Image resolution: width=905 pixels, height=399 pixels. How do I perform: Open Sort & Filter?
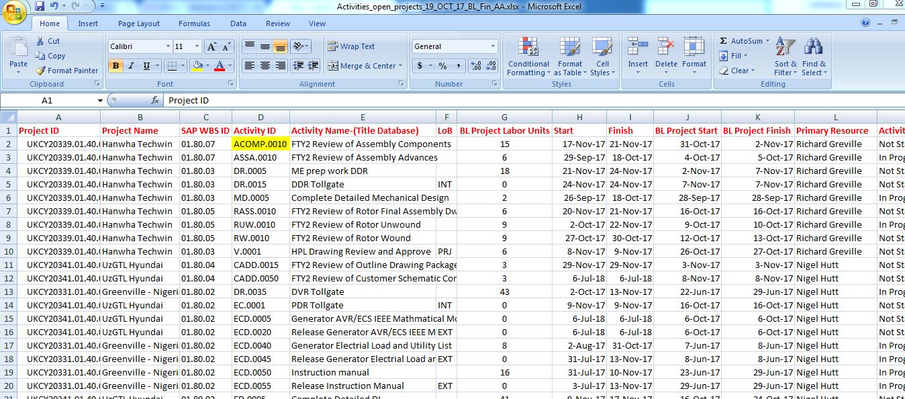click(785, 56)
